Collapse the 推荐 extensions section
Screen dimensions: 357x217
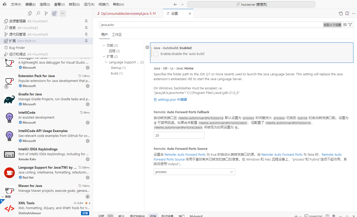click(x=3, y=197)
